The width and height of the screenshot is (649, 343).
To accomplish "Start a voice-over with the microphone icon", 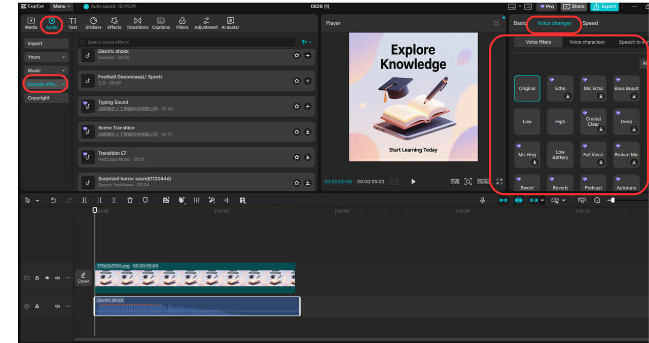I will click(482, 200).
